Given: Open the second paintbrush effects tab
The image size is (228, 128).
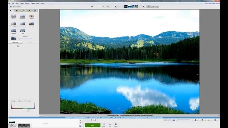Looking at the screenshot, I should point(29,11).
